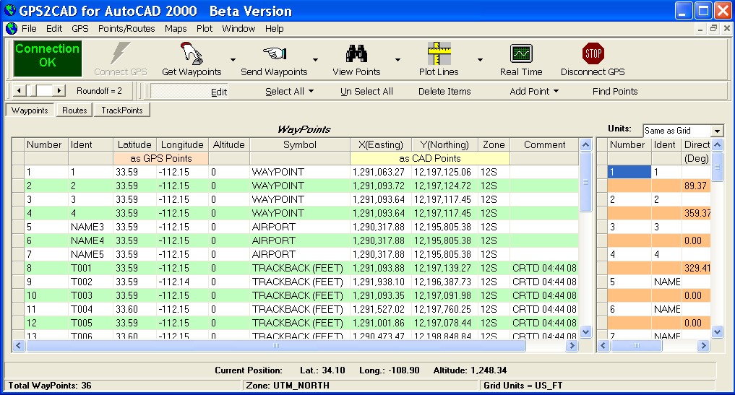Click the Send Waypoints pointing hand icon
735x395 pixels.
(x=274, y=53)
